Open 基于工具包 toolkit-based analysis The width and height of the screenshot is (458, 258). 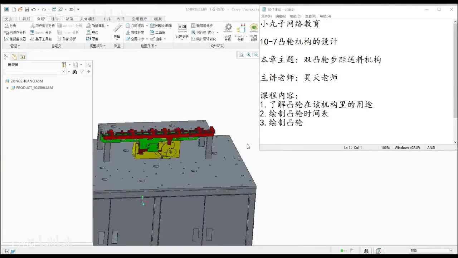41,39
